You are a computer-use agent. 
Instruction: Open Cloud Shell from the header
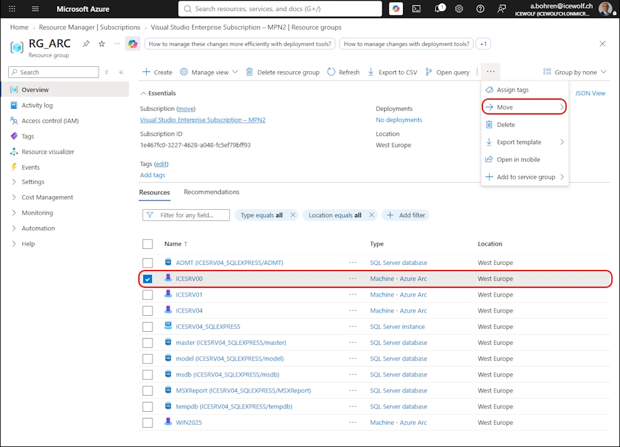417,9
